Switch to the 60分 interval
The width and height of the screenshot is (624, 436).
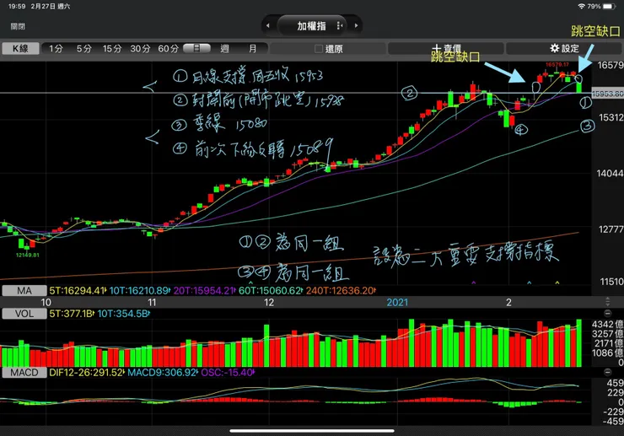[x=169, y=49]
